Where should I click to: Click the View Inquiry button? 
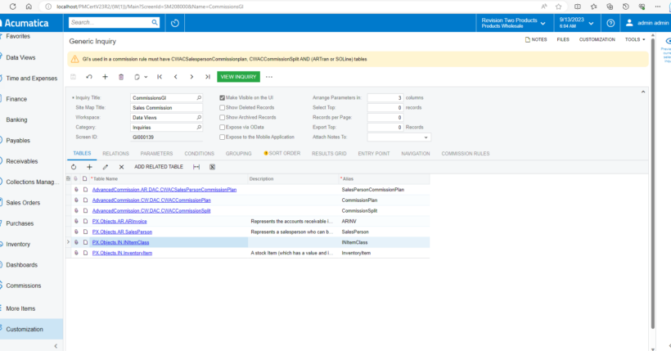coord(238,77)
